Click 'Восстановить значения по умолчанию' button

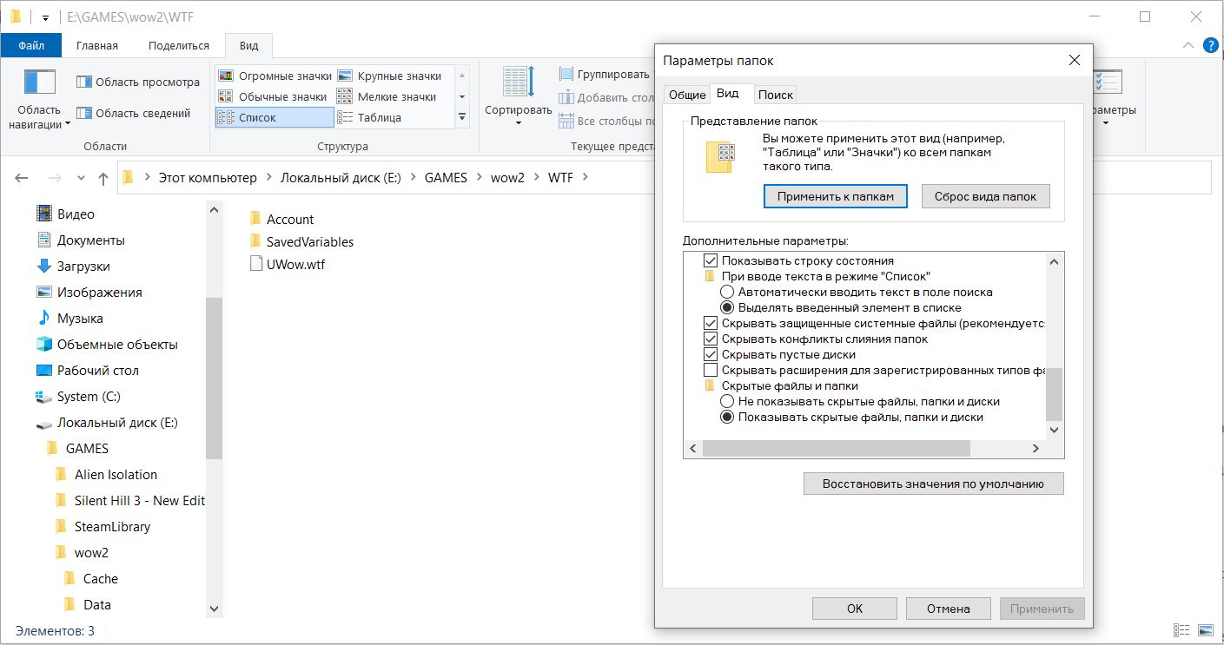933,484
